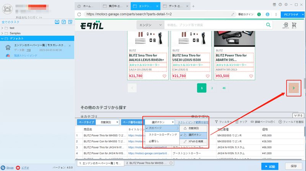This screenshot has width=306, height=171.
Task: Choose XPathを編集 in the submenu
Action: (x=194, y=141)
